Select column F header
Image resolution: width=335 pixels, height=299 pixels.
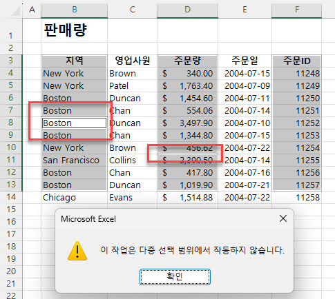coord(297,10)
